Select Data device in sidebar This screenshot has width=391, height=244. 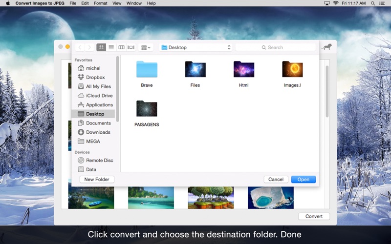tap(93, 169)
